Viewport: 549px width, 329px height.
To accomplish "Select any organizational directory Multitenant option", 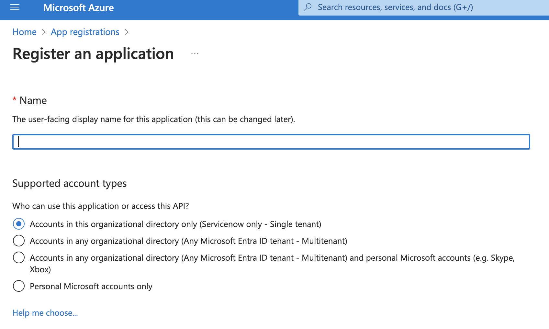I will [x=19, y=241].
